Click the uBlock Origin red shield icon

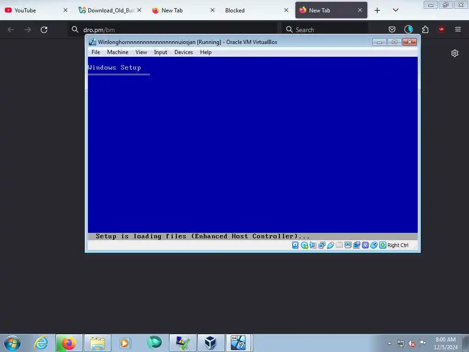pos(442,29)
